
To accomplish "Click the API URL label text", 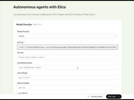I will tap(20, 53).
